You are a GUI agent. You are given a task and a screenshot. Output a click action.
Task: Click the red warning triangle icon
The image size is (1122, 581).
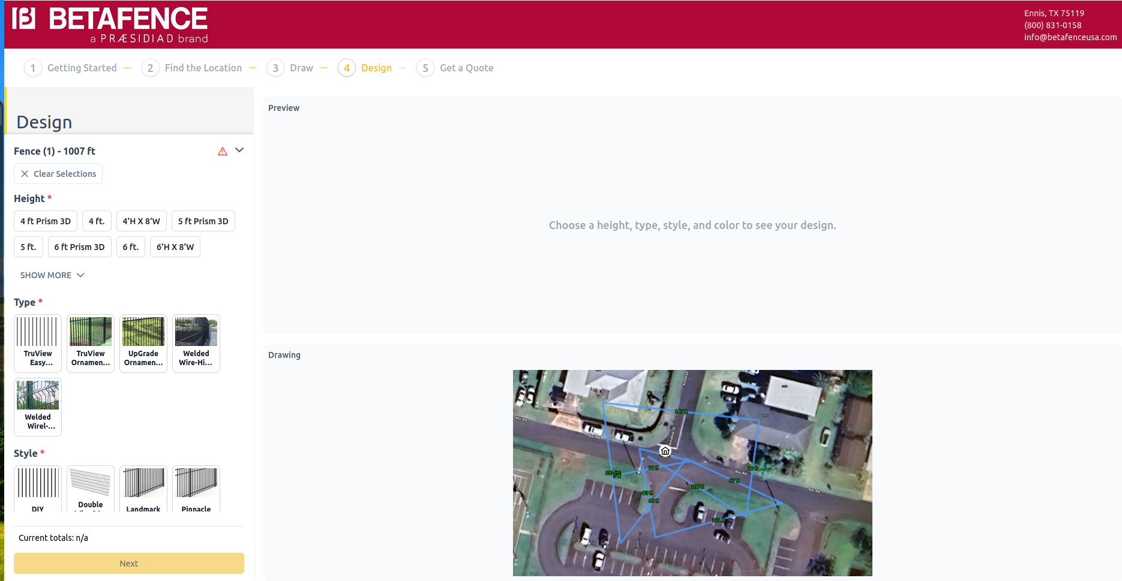click(x=223, y=151)
